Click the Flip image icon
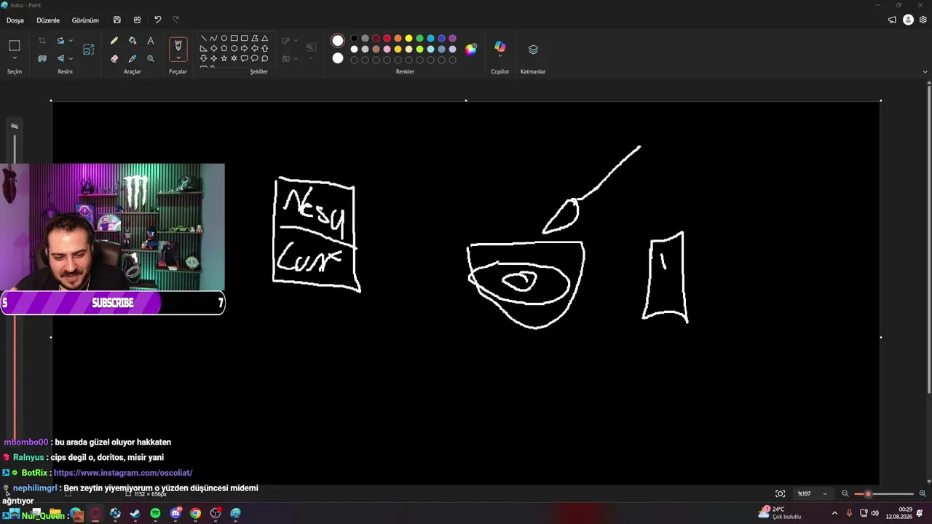Screen dimensions: 932x524 tap(60, 58)
